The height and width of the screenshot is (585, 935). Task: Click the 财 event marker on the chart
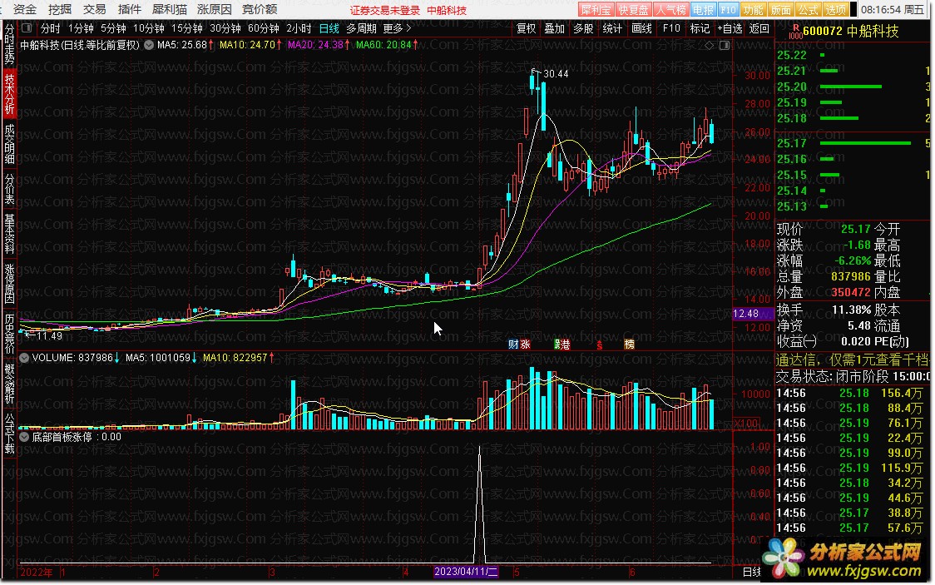(x=513, y=344)
